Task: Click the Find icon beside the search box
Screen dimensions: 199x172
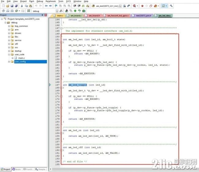Action: [124, 6]
